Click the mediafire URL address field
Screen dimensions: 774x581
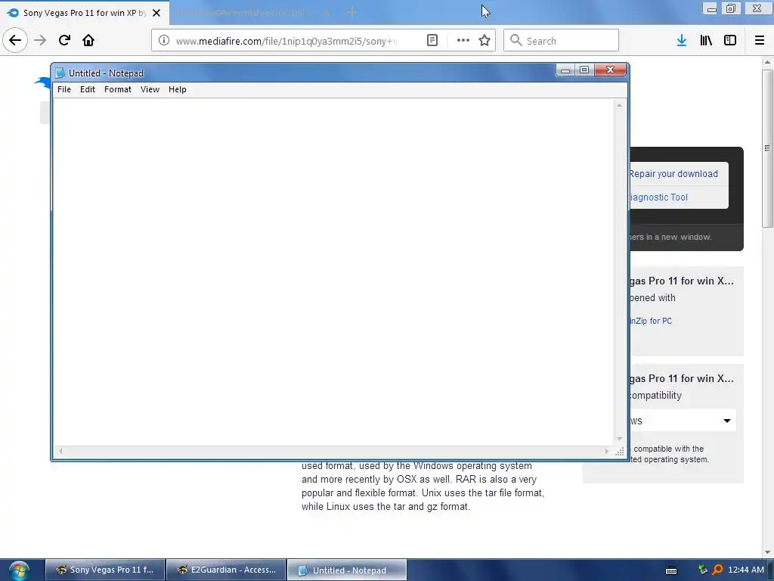[286, 41]
